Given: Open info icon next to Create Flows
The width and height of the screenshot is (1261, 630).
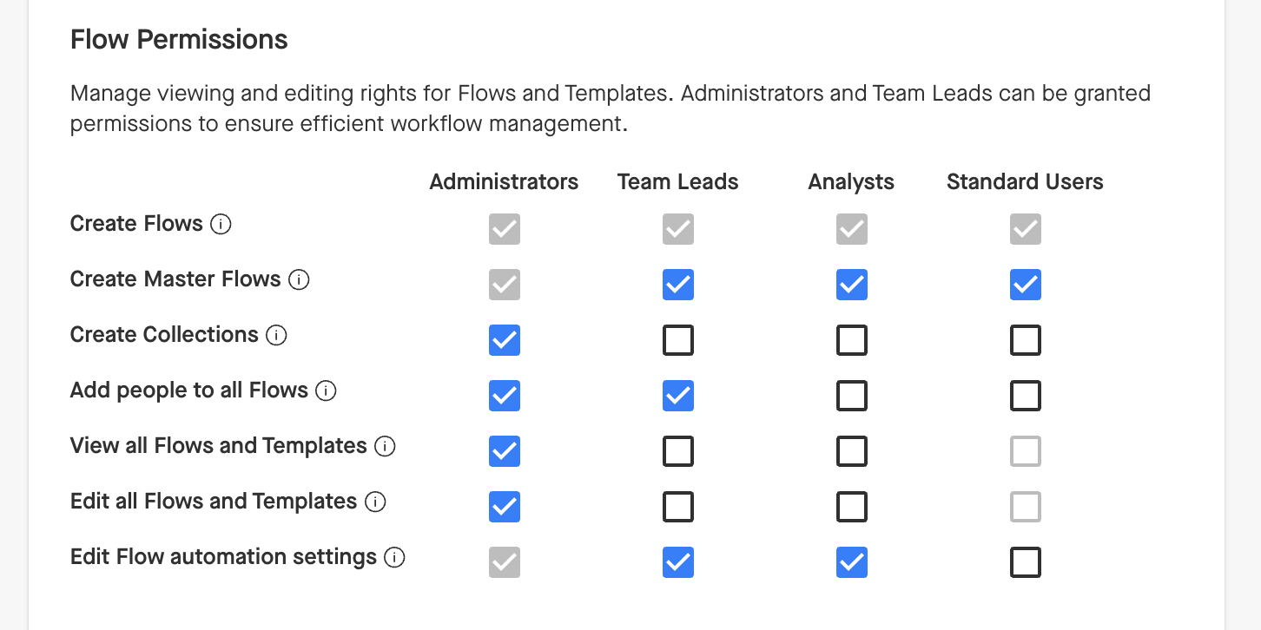Looking at the screenshot, I should tap(221, 225).
